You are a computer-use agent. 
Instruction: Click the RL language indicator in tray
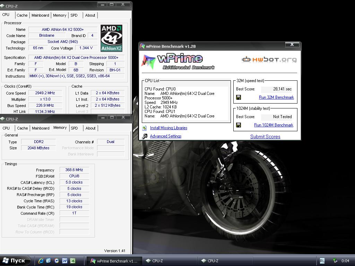point(322,261)
